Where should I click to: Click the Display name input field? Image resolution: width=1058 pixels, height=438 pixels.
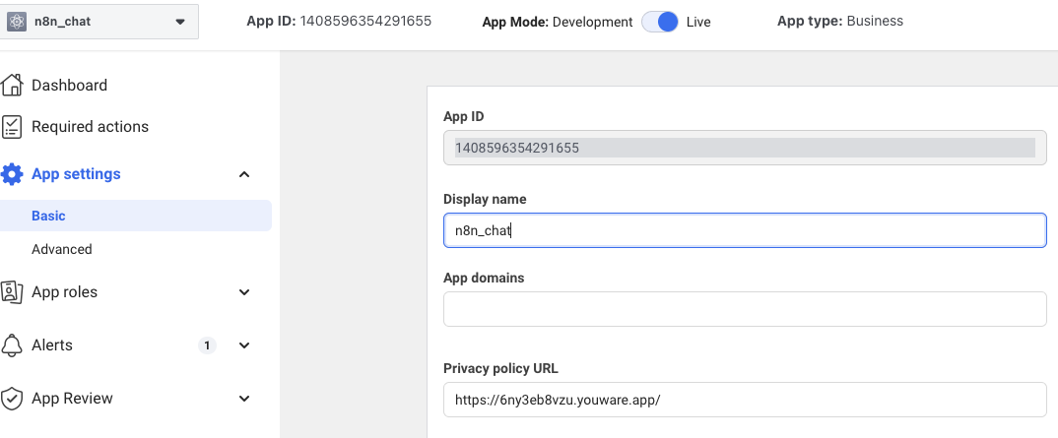(744, 230)
